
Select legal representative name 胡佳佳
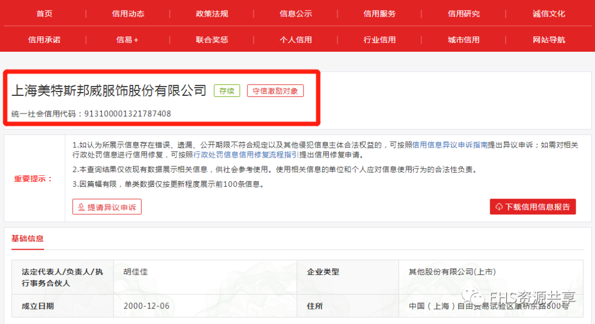[x=136, y=272]
